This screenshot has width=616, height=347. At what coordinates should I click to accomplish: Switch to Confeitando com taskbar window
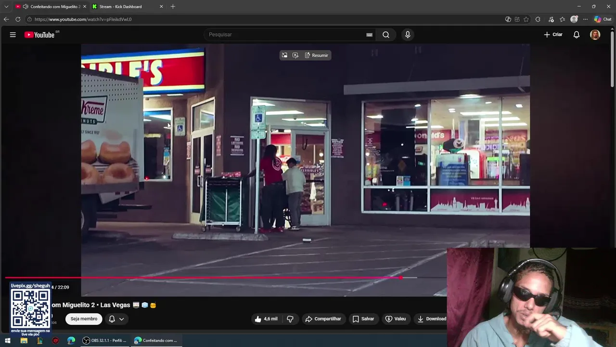pyautogui.click(x=156, y=341)
